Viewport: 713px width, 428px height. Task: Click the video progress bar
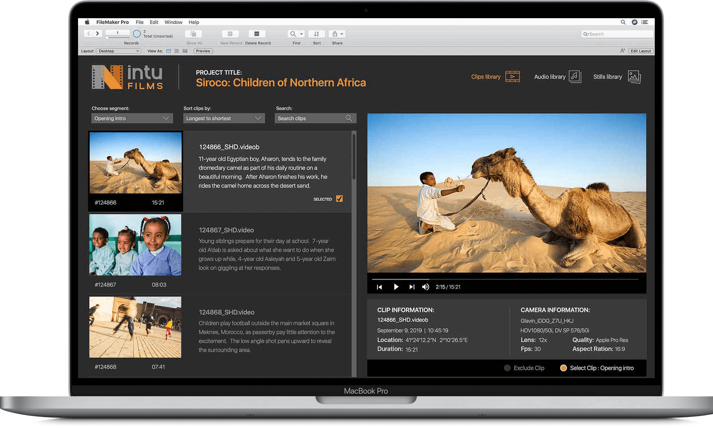point(505,279)
